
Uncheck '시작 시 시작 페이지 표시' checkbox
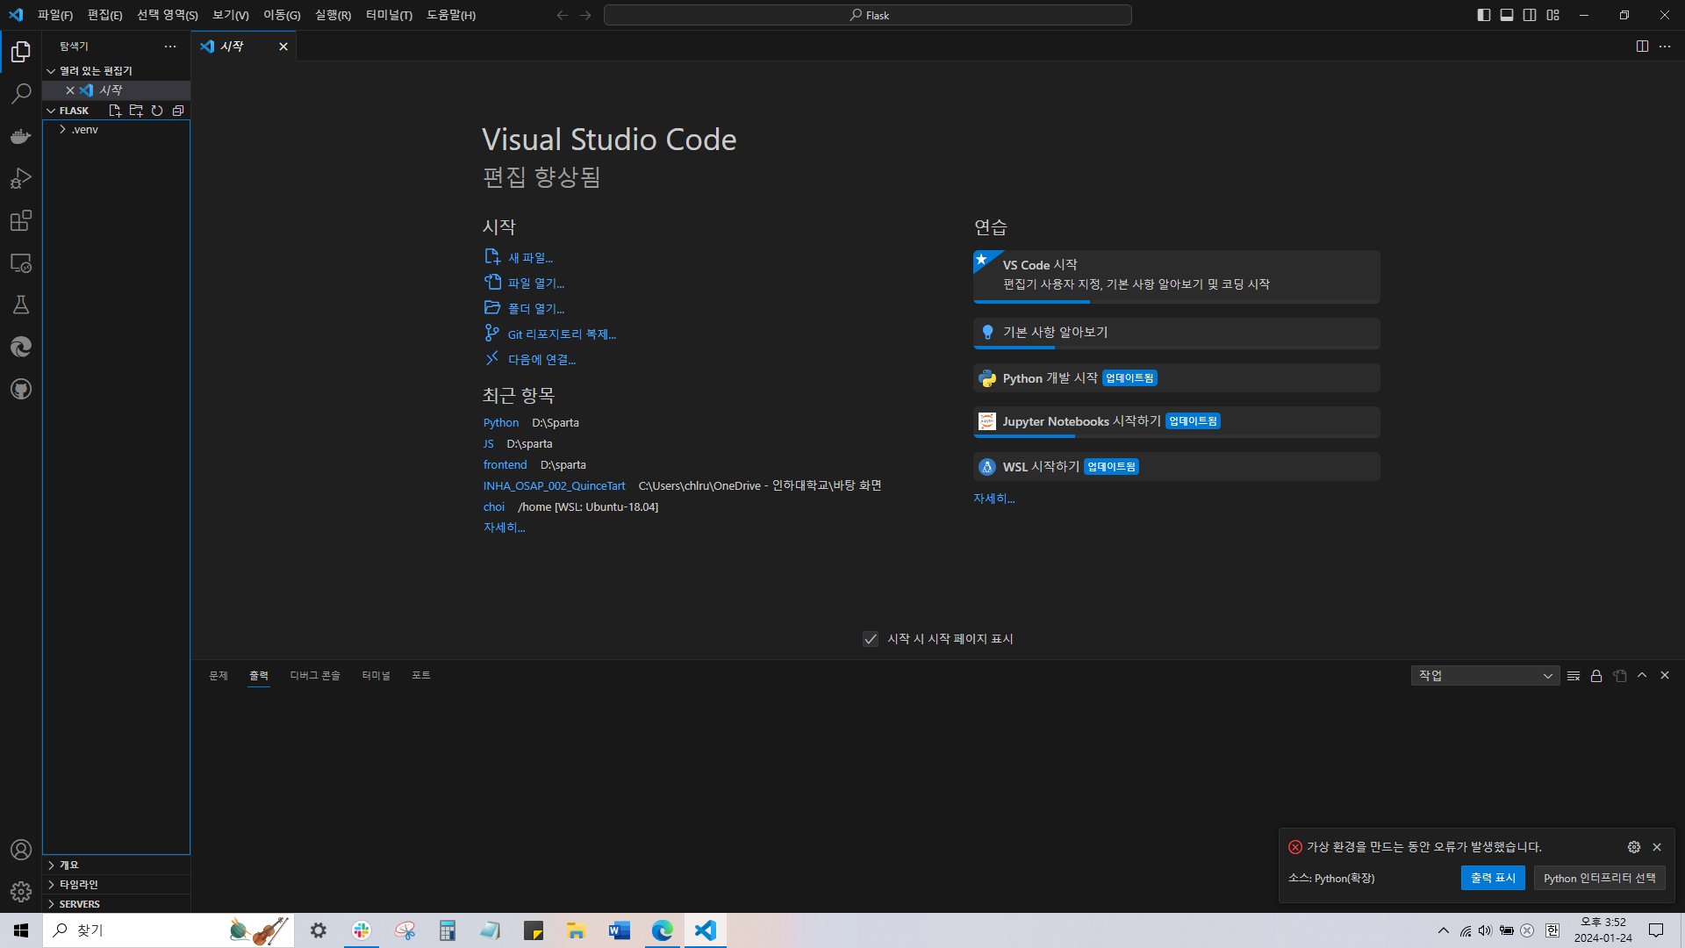click(871, 639)
